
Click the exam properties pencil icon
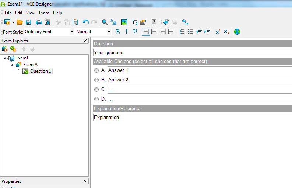[x=143, y=22]
